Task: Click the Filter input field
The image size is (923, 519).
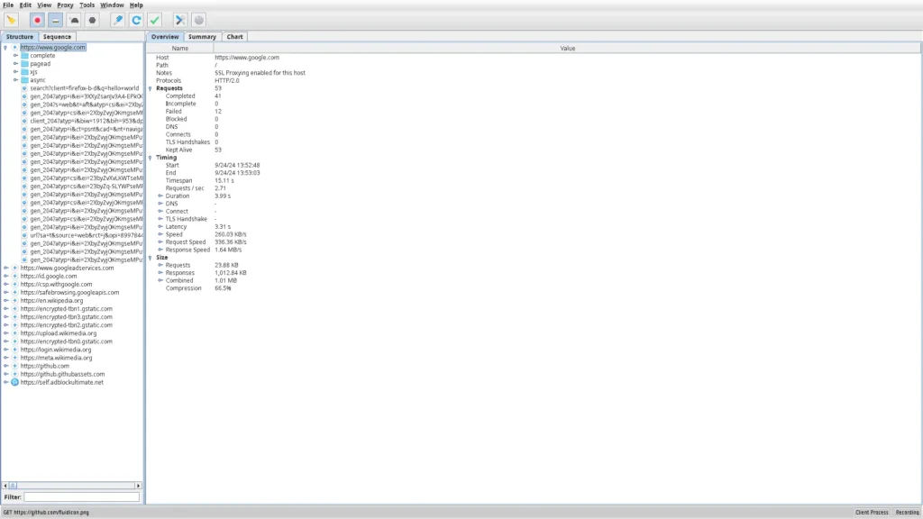Action: click(x=82, y=497)
